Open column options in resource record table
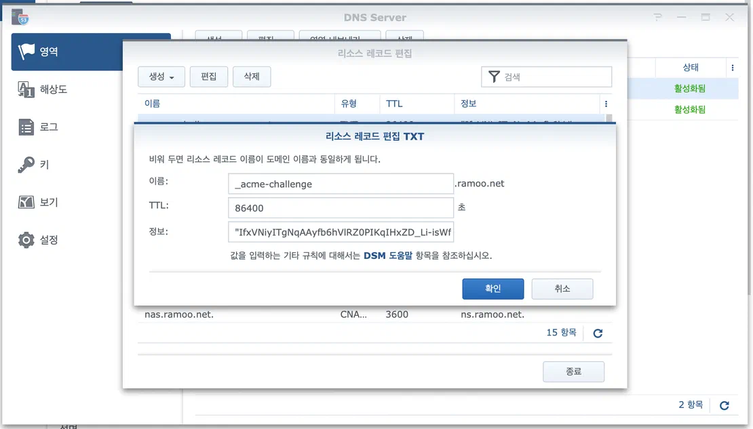The width and height of the screenshot is (753, 429). point(606,104)
